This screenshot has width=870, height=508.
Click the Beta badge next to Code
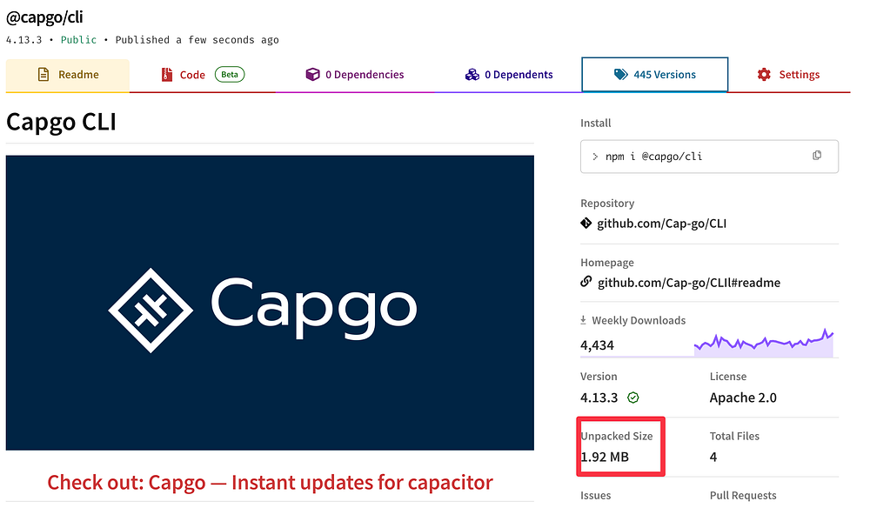[x=230, y=74]
